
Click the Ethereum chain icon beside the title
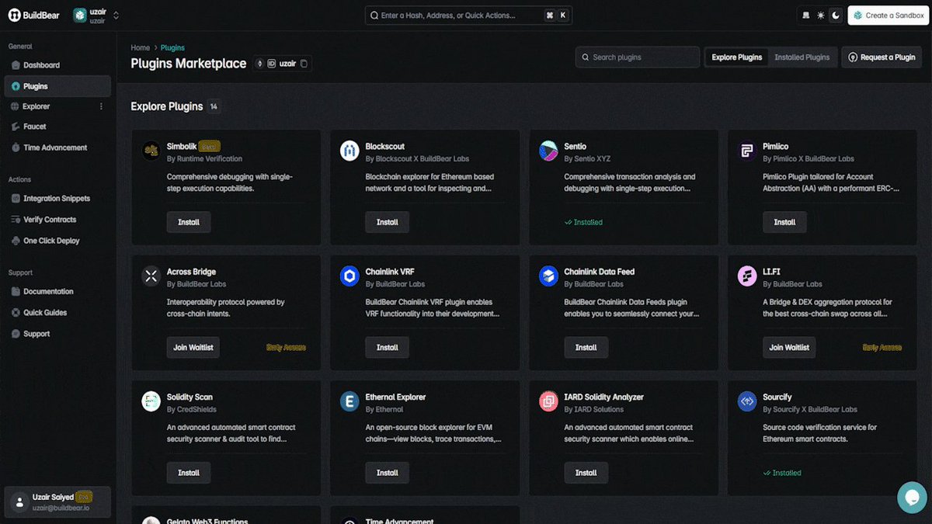click(x=259, y=64)
